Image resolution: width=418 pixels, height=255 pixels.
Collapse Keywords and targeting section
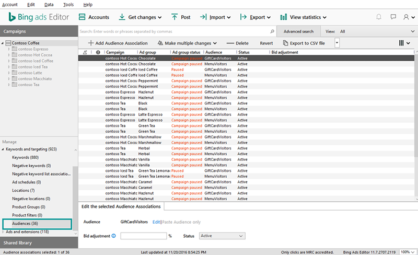pos(3,149)
